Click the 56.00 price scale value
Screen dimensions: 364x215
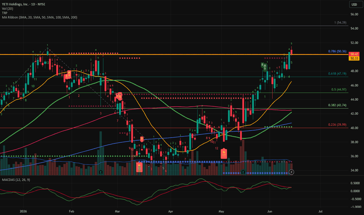tap(354, 14)
